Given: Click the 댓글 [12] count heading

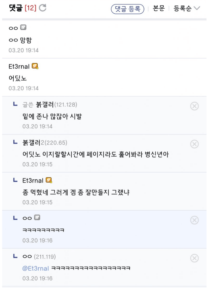Looking at the screenshot, I should pos(23,8).
